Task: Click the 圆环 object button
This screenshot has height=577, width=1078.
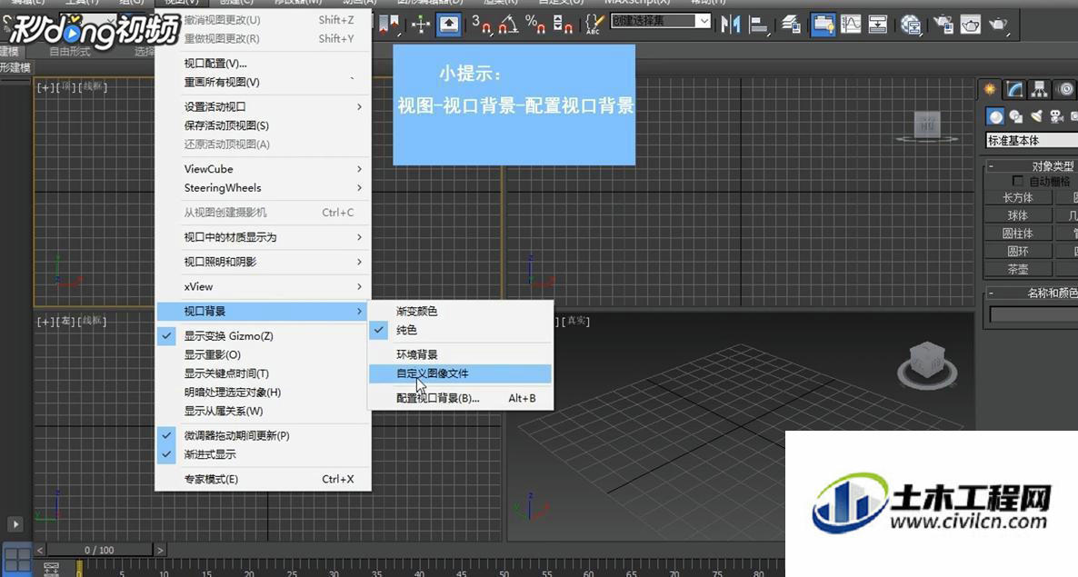Action: (1018, 251)
